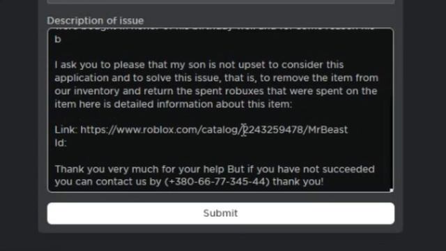The height and width of the screenshot is (251, 446).
Task: Place cursor on the lone 'b' line
Action: 58,39
